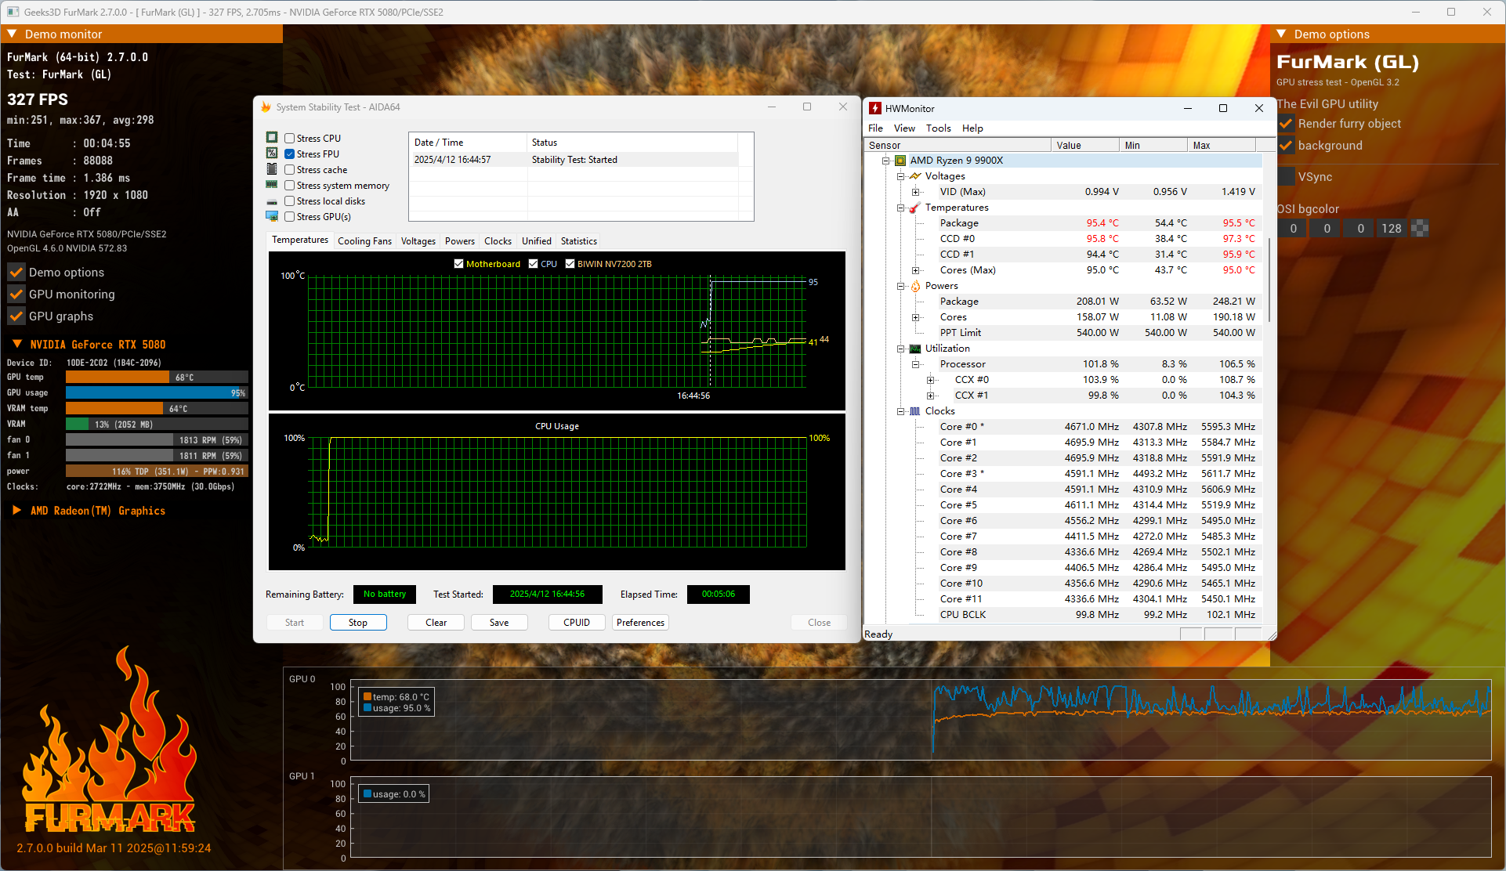Click the Stress CPU chip icon
1506x871 pixels.
pyautogui.click(x=272, y=138)
